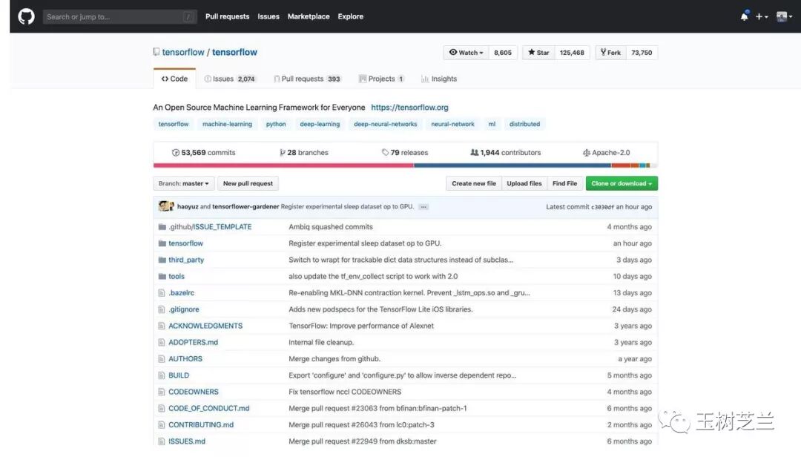Screen dimensions: 801x457
Task: Click New pull request button
Action: click(248, 183)
